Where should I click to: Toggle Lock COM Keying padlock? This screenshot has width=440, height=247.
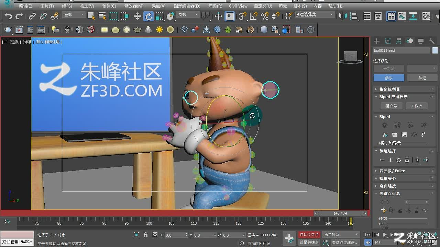click(x=407, y=160)
